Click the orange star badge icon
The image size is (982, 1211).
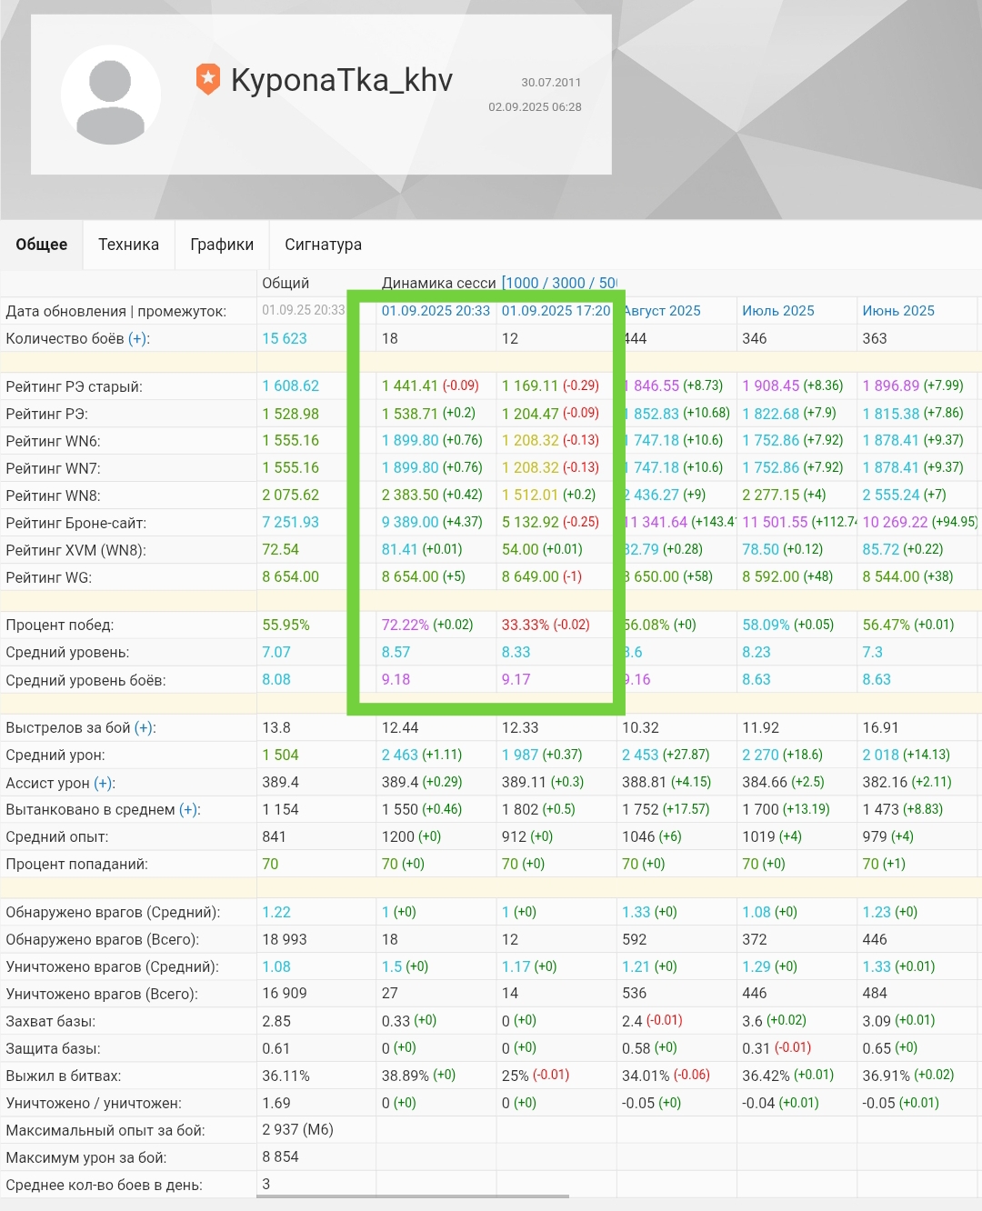tap(208, 80)
